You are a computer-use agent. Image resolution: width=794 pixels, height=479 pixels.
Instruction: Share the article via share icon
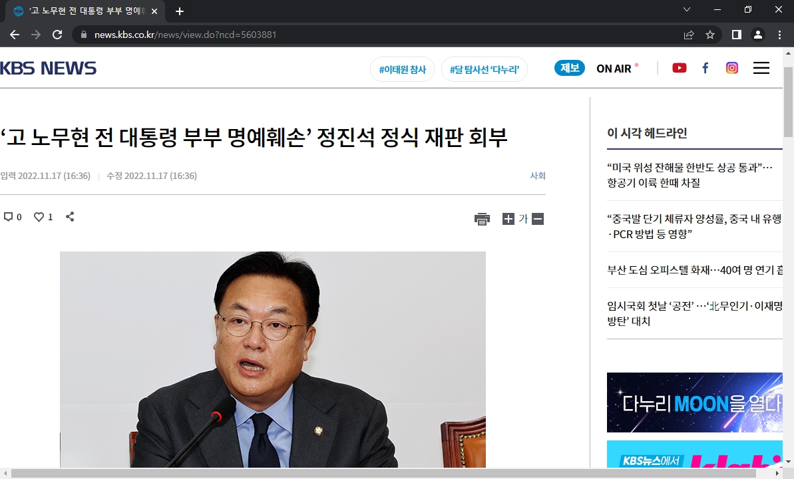point(70,217)
